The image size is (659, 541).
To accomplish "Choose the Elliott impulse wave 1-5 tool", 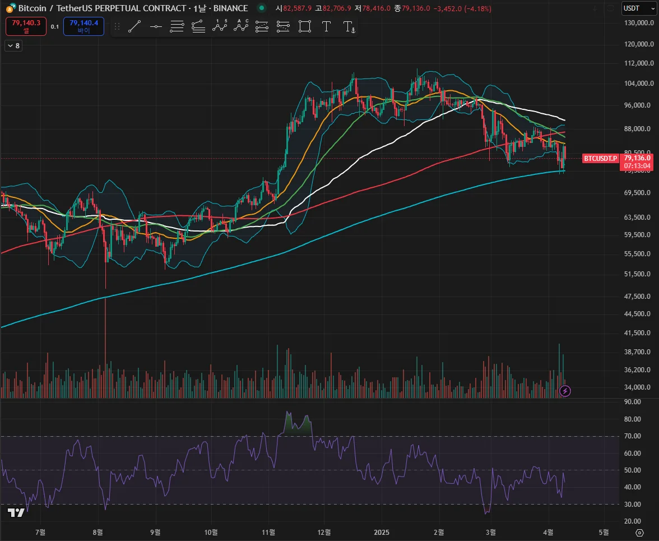I will coord(219,26).
